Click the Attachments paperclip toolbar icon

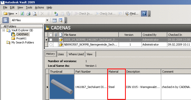click(48, 14)
